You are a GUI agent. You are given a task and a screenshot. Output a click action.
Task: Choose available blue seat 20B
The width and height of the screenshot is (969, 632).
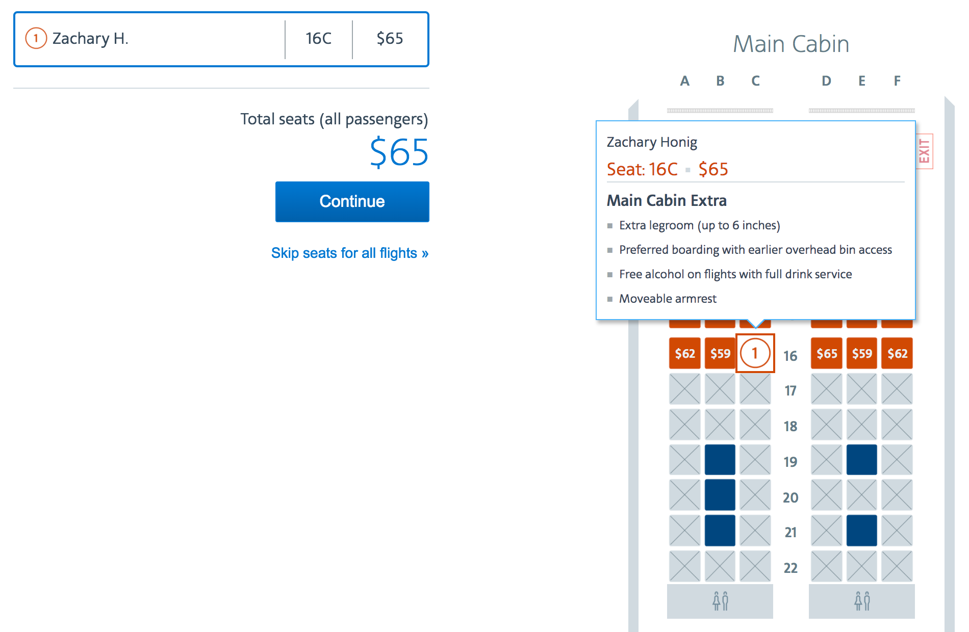click(x=720, y=495)
